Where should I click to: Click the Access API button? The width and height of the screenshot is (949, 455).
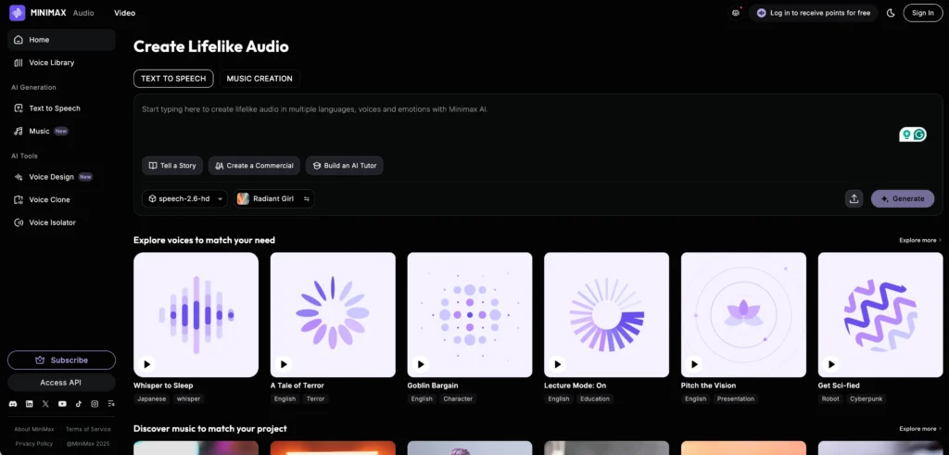tap(61, 383)
